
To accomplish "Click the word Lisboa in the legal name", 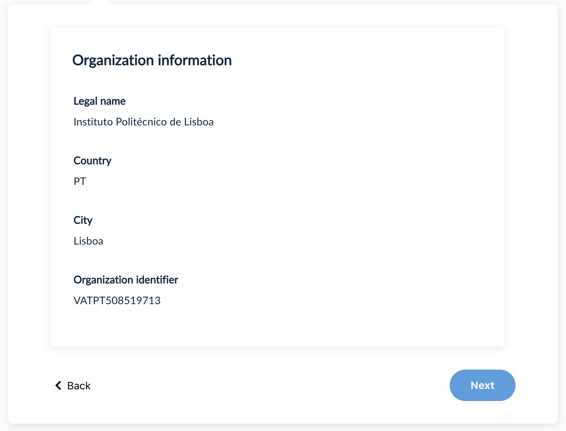I will (199, 122).
